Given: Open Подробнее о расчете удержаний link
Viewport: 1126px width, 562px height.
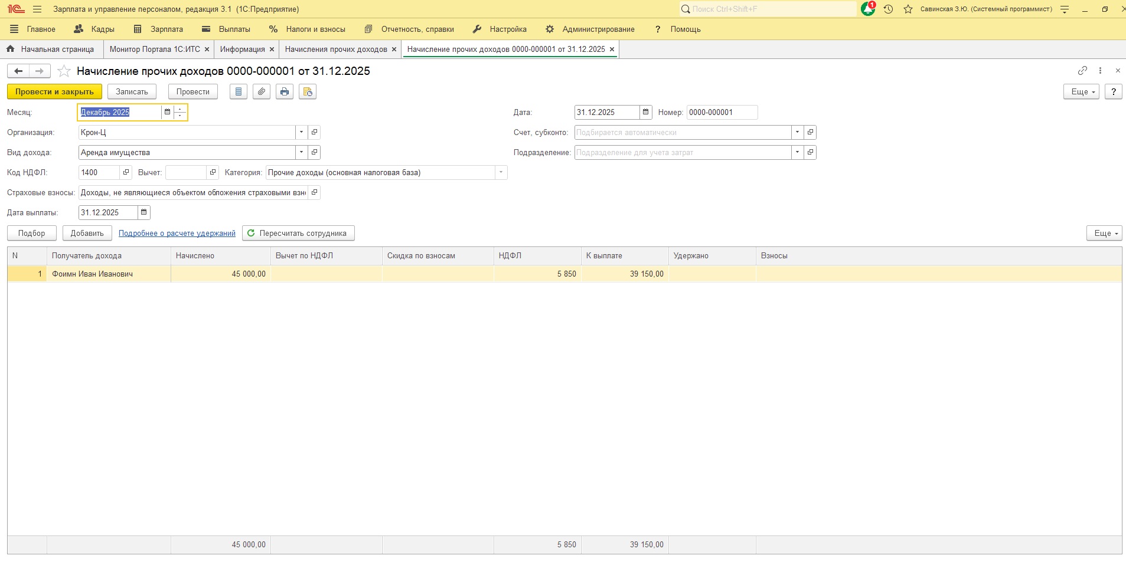Looking at the screenshot, I should click(177, 234).
